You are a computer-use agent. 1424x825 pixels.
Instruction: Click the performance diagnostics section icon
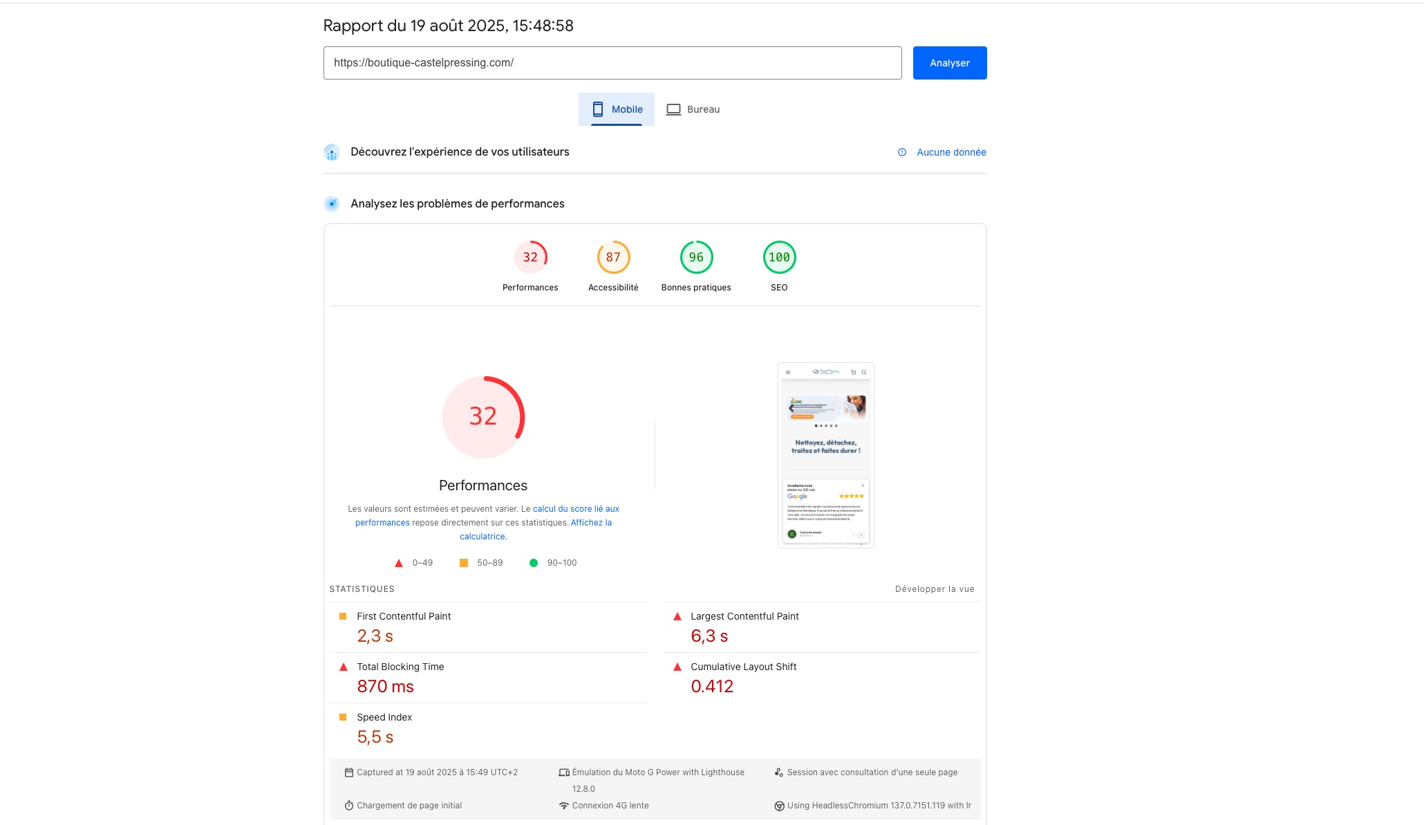pyautogui.click(x=332, y=204)
